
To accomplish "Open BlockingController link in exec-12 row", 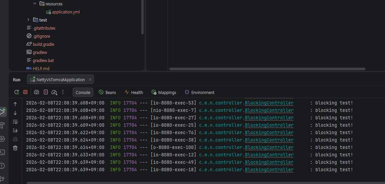I will coord(269,155).
